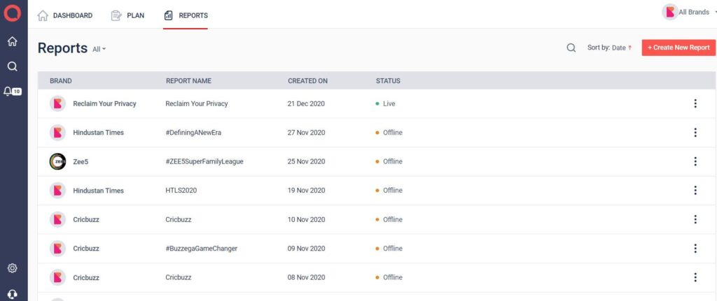Open options menu for Reclaim Your Privacy row

coord(695,103)
